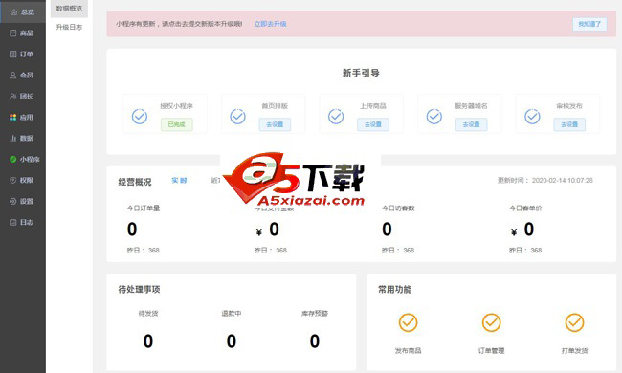Click the 商品 goods icon in sidebar
The height and width of the screenshot is (373, 622).
(13, 33)
